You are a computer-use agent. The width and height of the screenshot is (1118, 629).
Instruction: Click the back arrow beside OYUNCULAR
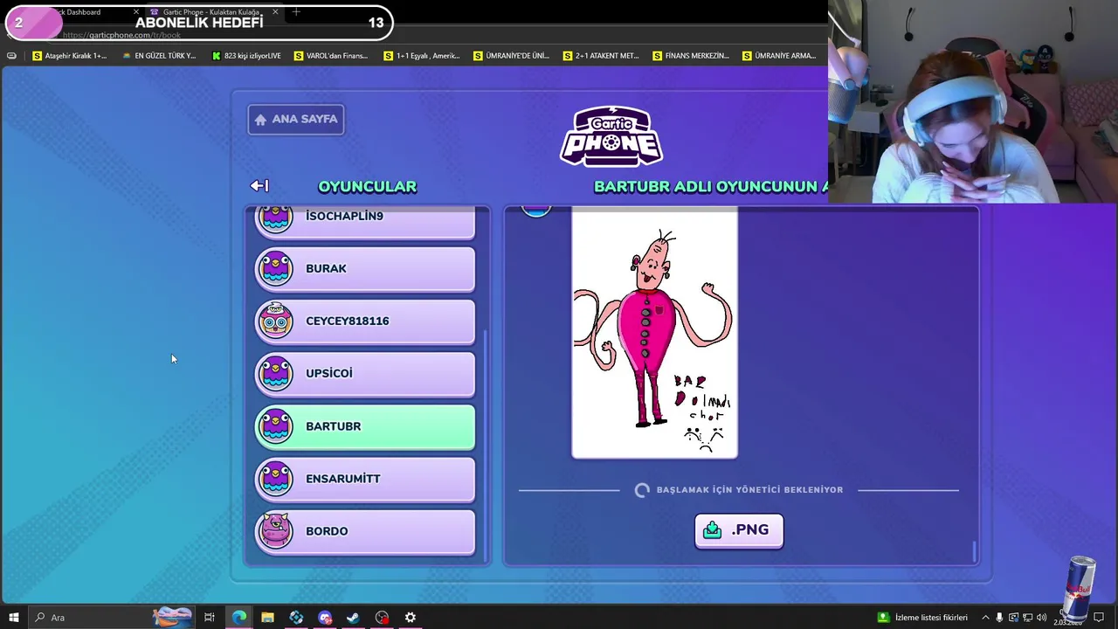[259, 186]
